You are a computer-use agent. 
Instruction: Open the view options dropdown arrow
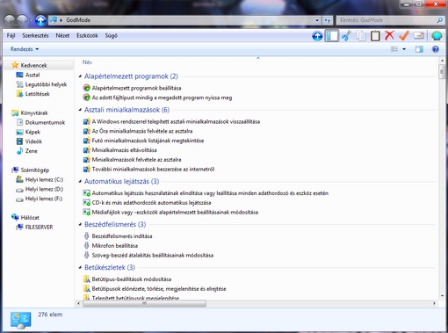click(x=404, y=49)
